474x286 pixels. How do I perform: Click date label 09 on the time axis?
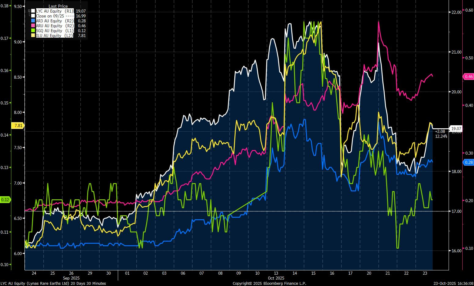click(x=239, y=273)
